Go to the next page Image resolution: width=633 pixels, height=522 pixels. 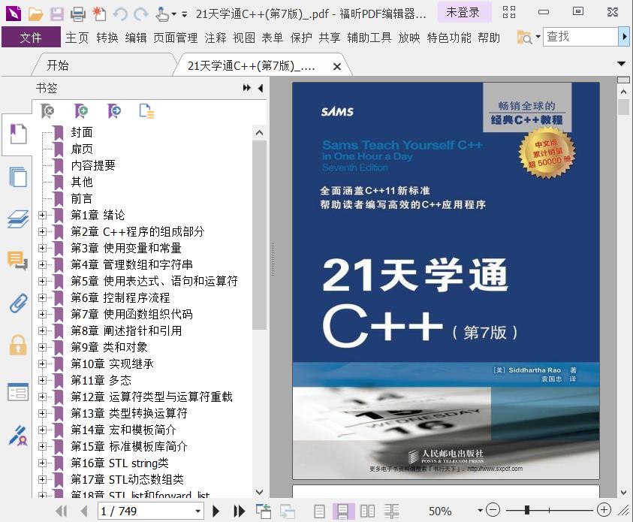tap(216, 511)
